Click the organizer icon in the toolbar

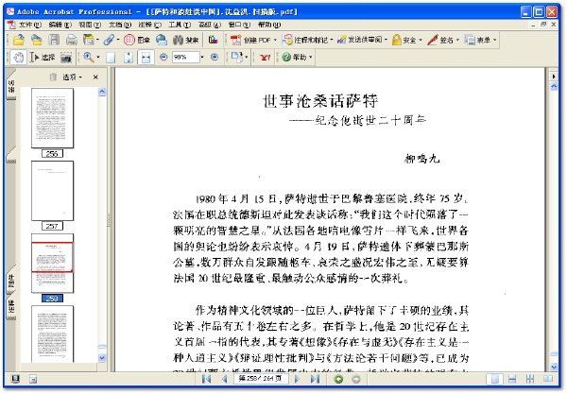pyautogui.click(x=88, y=40)
